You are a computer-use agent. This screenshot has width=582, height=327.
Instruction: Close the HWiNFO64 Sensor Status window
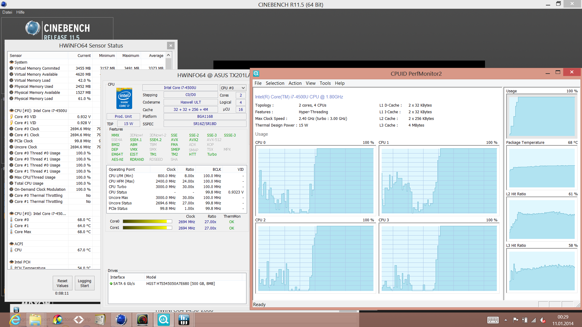coord(171,46)
